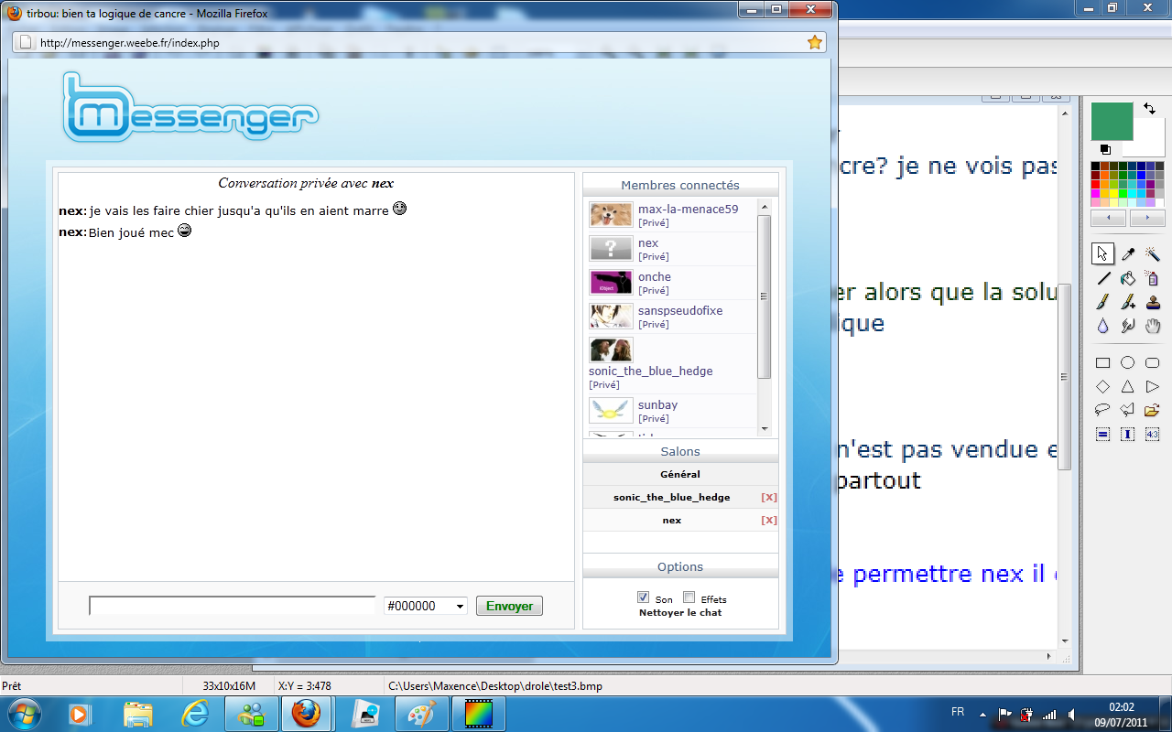
Task: Select the paint bucket fill tool
Action: (1128, 278)
